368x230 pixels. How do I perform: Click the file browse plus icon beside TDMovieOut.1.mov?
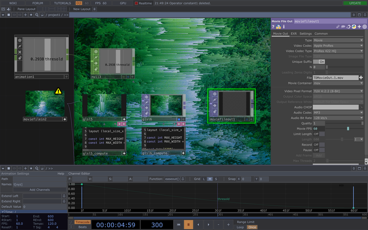click(x=361, y=78)
